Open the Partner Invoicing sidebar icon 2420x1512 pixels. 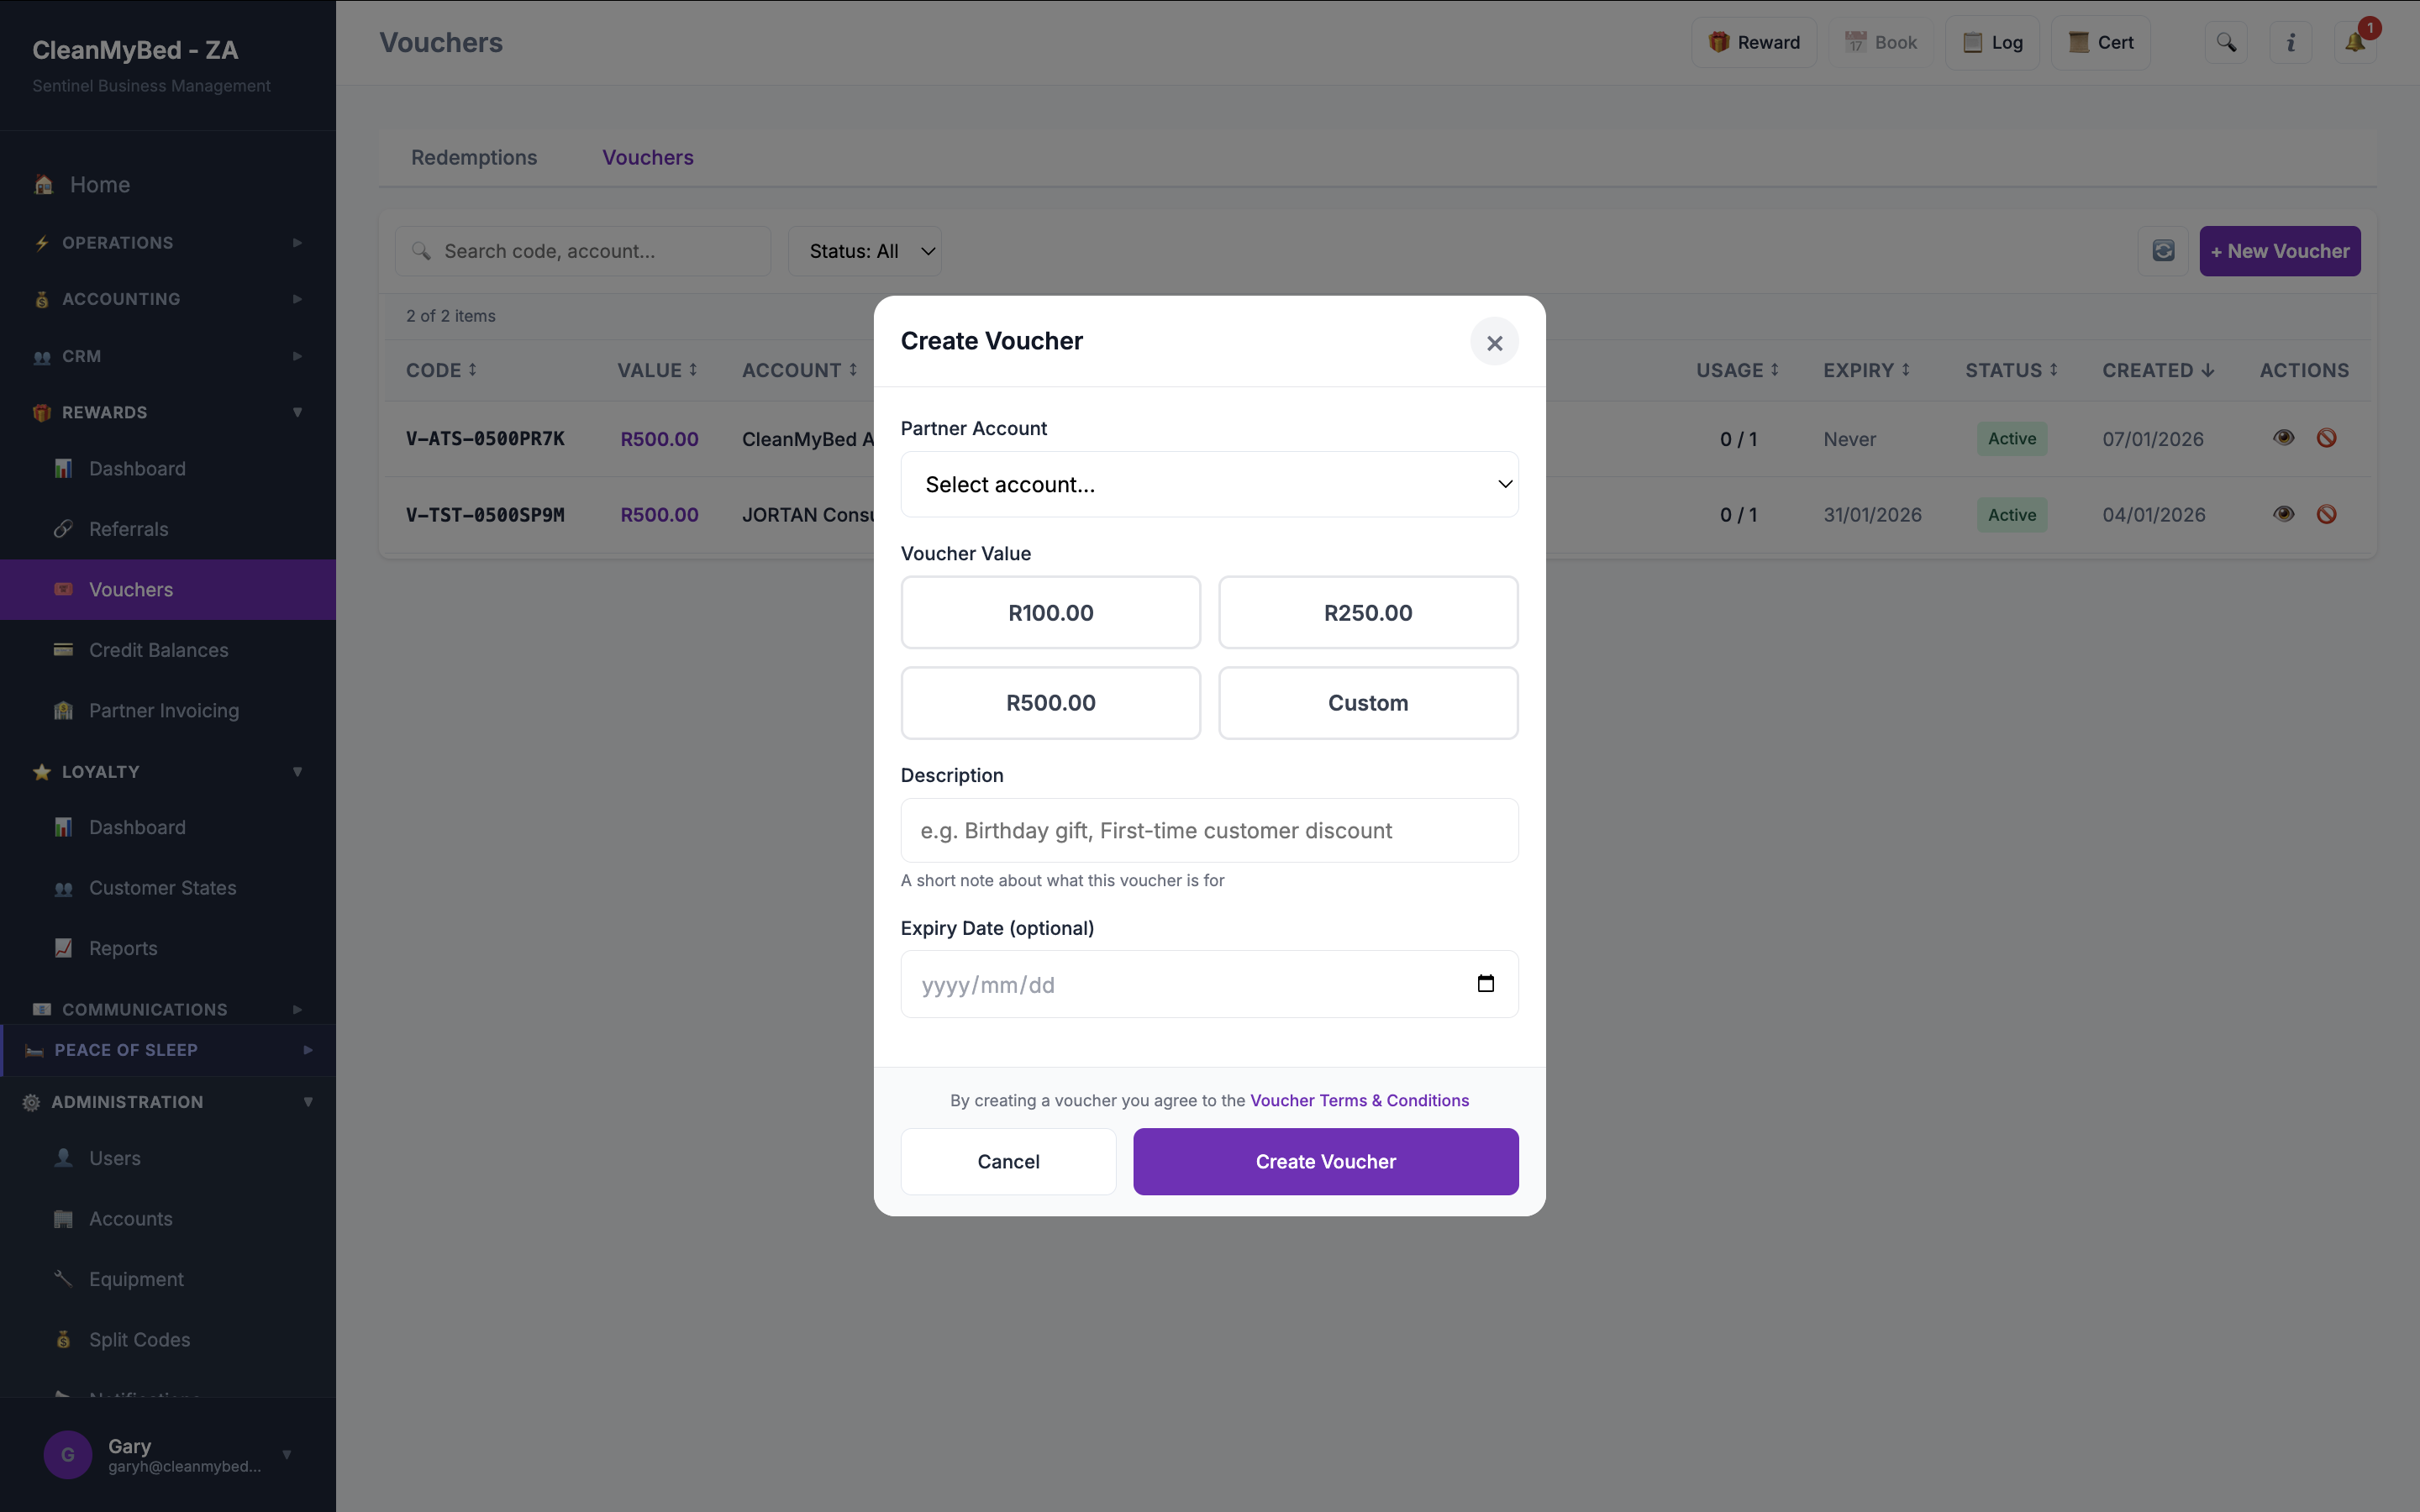click(x=63, y=710)
